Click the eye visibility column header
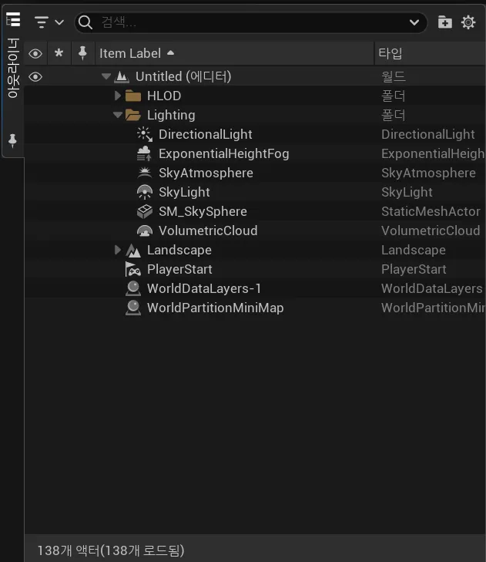 (35, 53)
